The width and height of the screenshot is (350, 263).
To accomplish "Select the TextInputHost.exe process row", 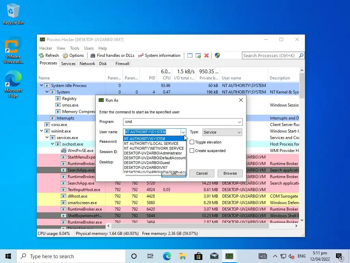I will pos(168,190).
